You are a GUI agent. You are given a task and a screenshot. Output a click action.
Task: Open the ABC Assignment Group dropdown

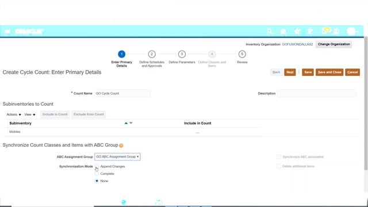click(117, 156)
